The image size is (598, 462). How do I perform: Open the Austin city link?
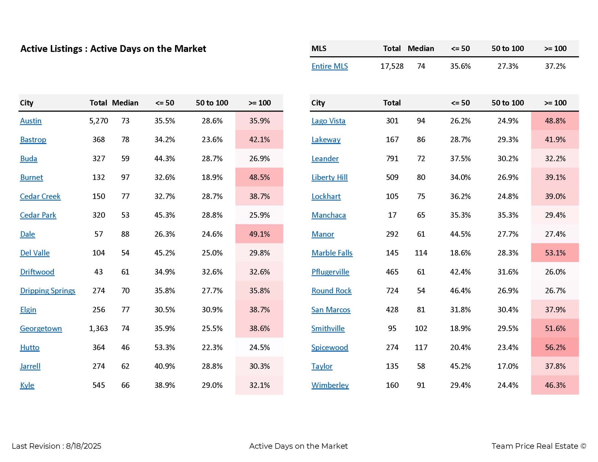point(31,121)
